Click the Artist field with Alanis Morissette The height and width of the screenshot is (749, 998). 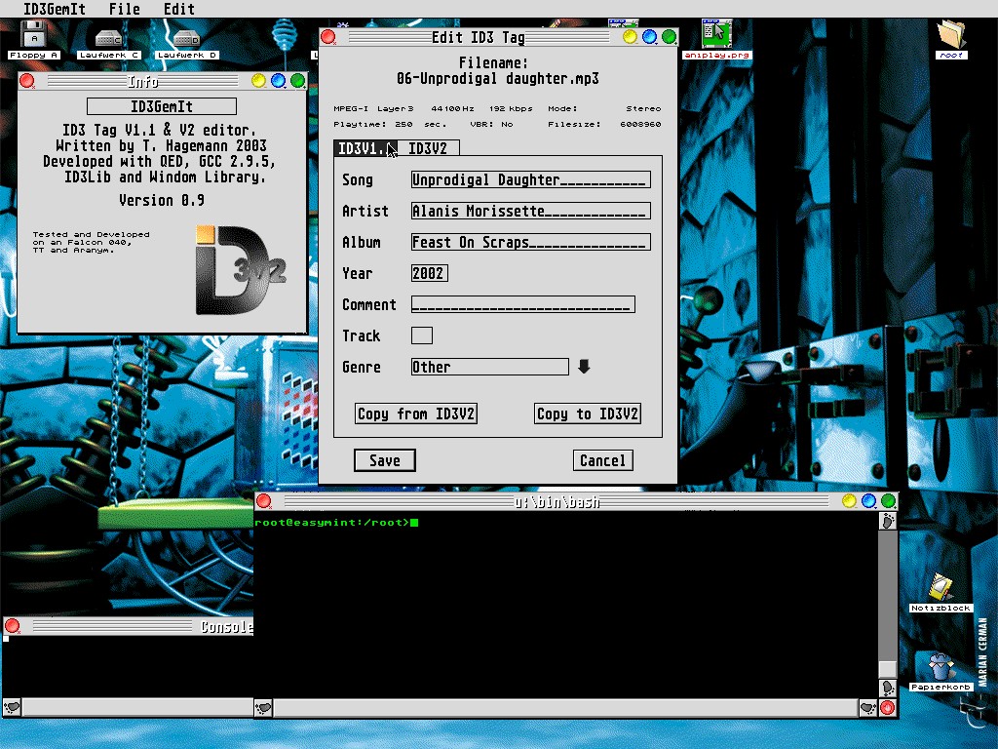click(531, 211)
